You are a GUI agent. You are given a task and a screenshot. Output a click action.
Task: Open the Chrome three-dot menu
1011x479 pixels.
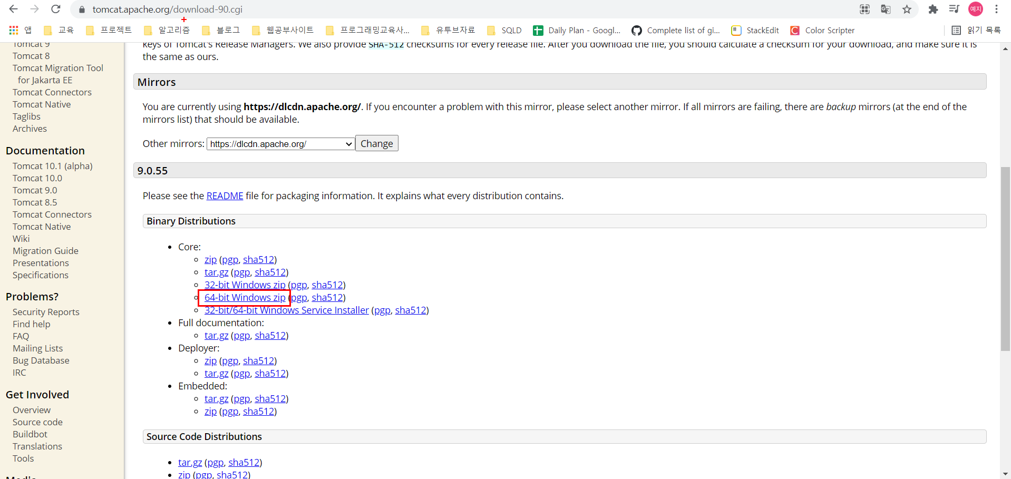pos(996,9)
